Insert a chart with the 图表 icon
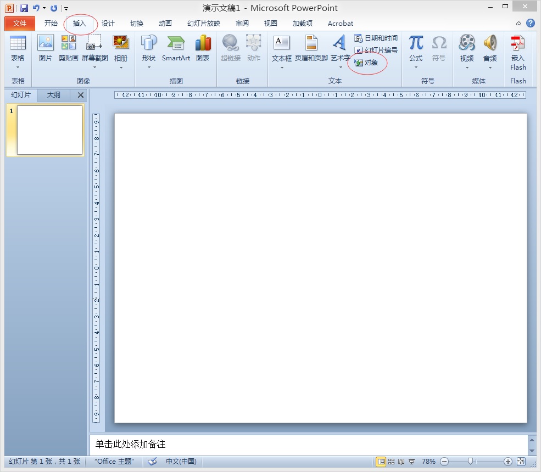 tap(203, 48)
